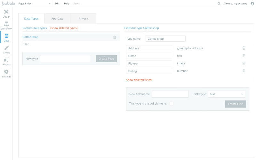Viewport: 256px width, 160px height.
Task: Switch to the Privacy tab
Action: click(x=83, y=19)
